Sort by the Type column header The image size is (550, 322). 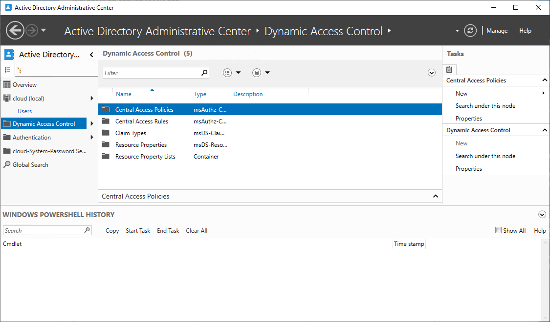point(200,94)
